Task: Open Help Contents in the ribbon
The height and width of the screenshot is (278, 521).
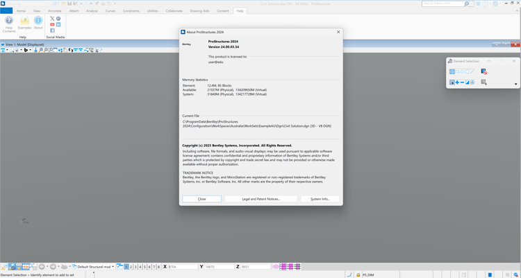Action: pos(9,24)
